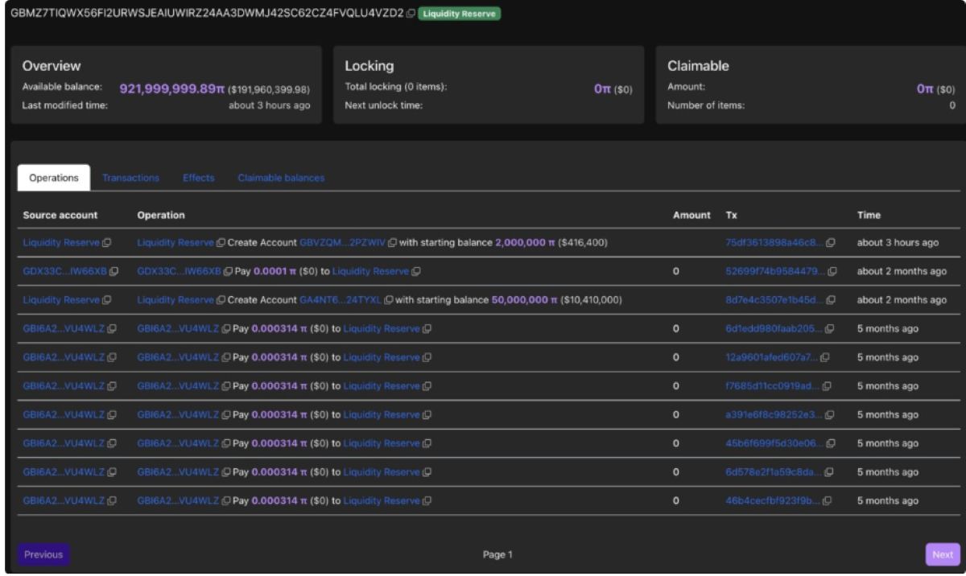Copy transaction hash 52699f74b9584479
Image resolution: width=966 pixels, height=576 pixels.
(x=830, y=271)
